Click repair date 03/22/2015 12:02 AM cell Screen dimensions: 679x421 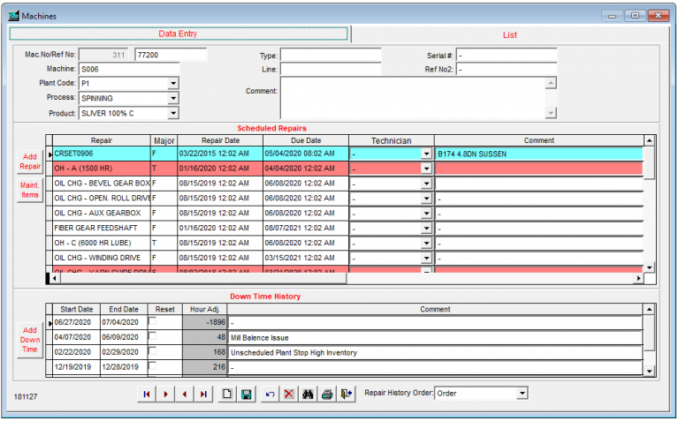(220, 154)
